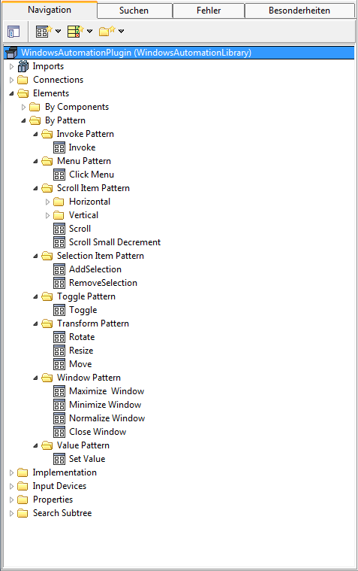Open dropdown arrow beside new table icon
Image resolution: width=358 pixels, height=571 pixels.
[58, 32]
